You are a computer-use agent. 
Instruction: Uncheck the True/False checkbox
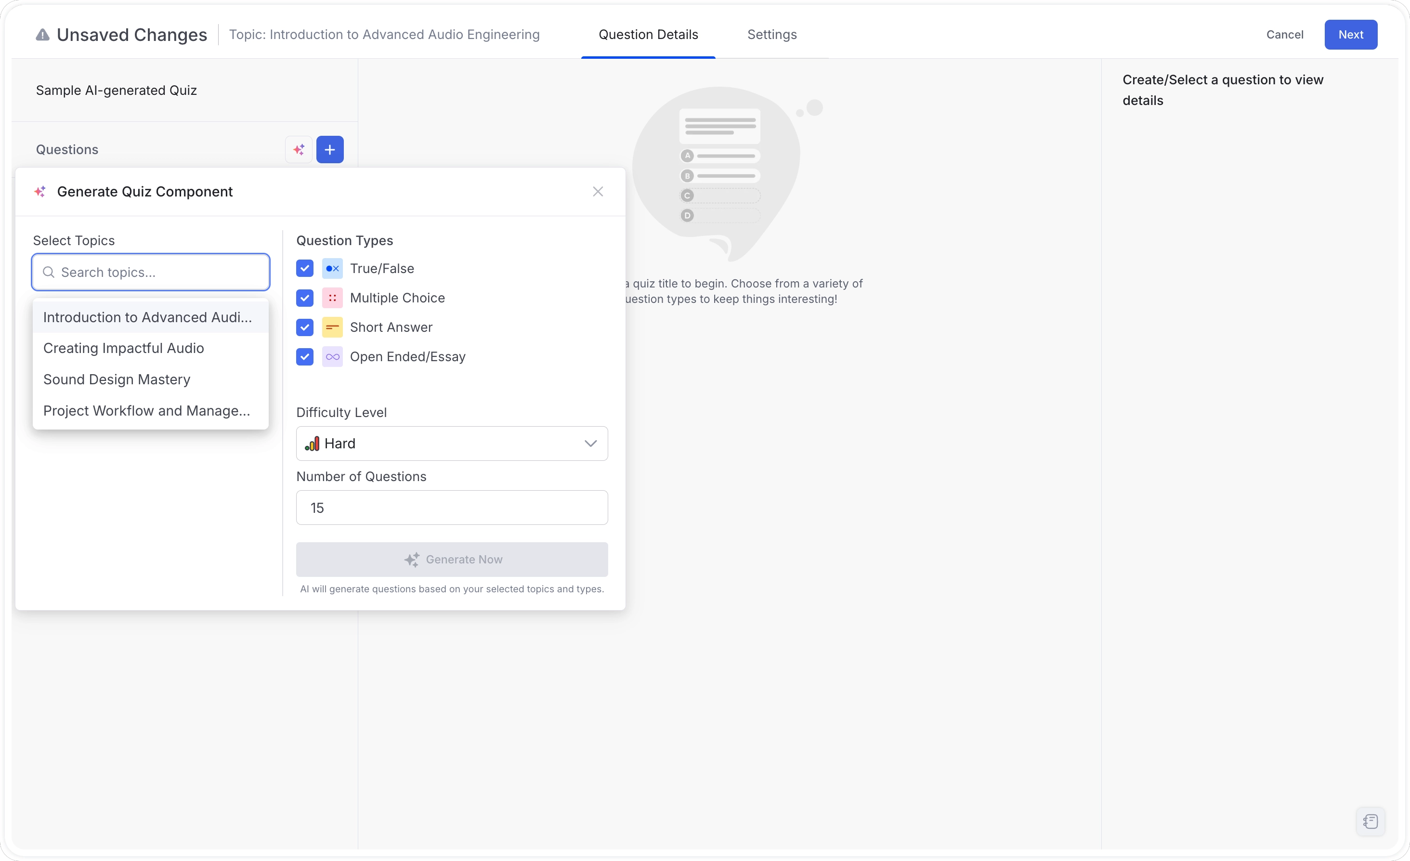[304, 268]
